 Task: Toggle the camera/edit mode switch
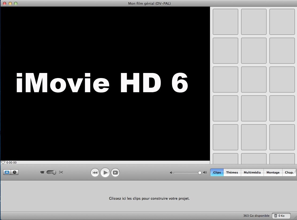[x=51, y=172]
